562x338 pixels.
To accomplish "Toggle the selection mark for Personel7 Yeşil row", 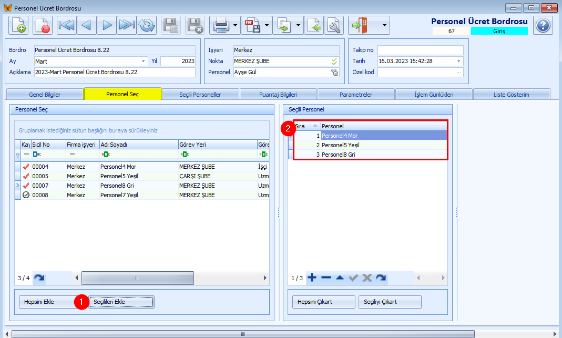I will pyautogui.click(x=26, y=195).
